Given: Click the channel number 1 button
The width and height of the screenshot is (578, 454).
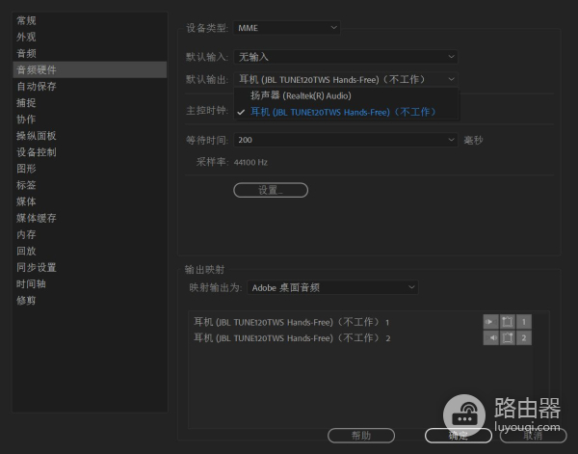Looking at the screenshot, I should coord(524,322).
